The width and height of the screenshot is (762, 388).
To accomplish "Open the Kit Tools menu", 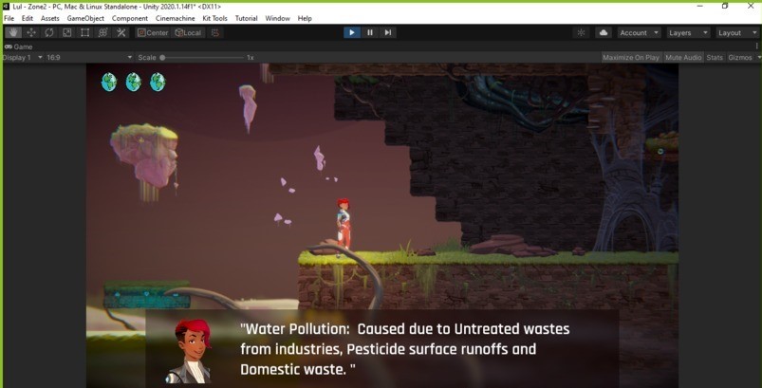I will click(214, 18).
